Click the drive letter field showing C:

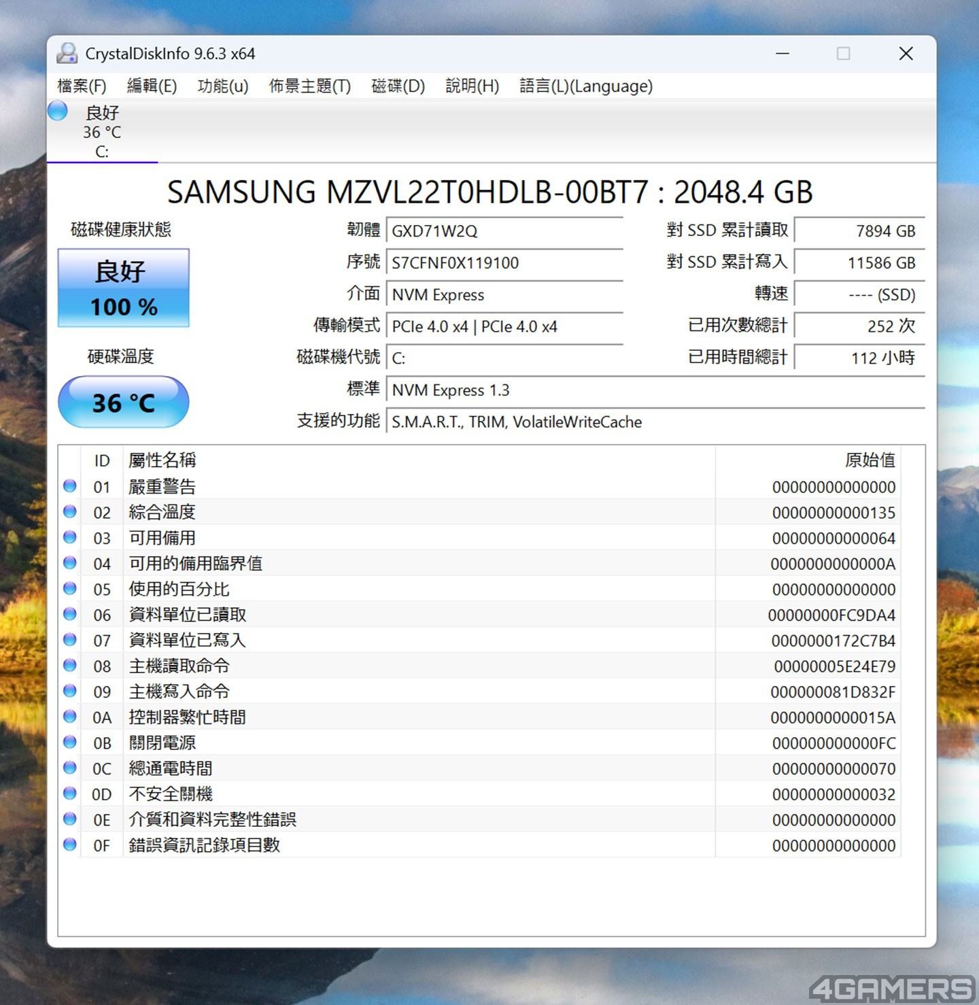click(x=504, y=358)
